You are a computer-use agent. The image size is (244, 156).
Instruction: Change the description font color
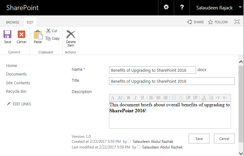pos(204,98)
